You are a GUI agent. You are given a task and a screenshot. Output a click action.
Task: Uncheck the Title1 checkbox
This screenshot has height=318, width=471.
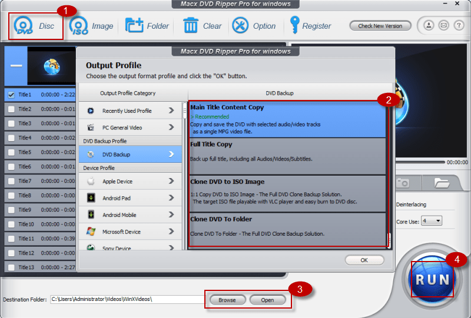click(11, 95)
